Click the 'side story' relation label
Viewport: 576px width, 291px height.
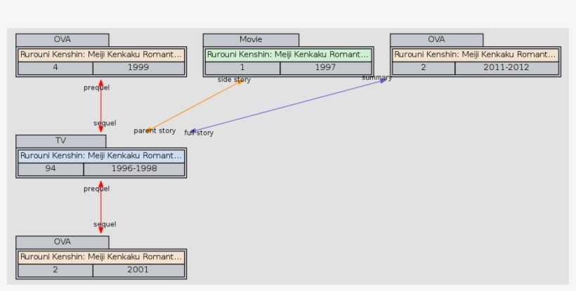pyautogui.click(x=235, y=80)
